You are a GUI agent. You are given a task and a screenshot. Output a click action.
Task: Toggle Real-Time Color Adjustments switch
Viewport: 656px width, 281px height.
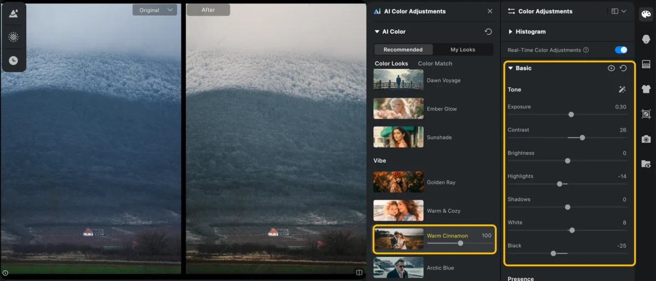point(621,50)
